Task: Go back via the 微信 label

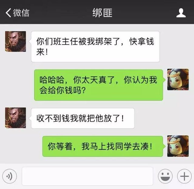Action: click(x=21, y=13)
